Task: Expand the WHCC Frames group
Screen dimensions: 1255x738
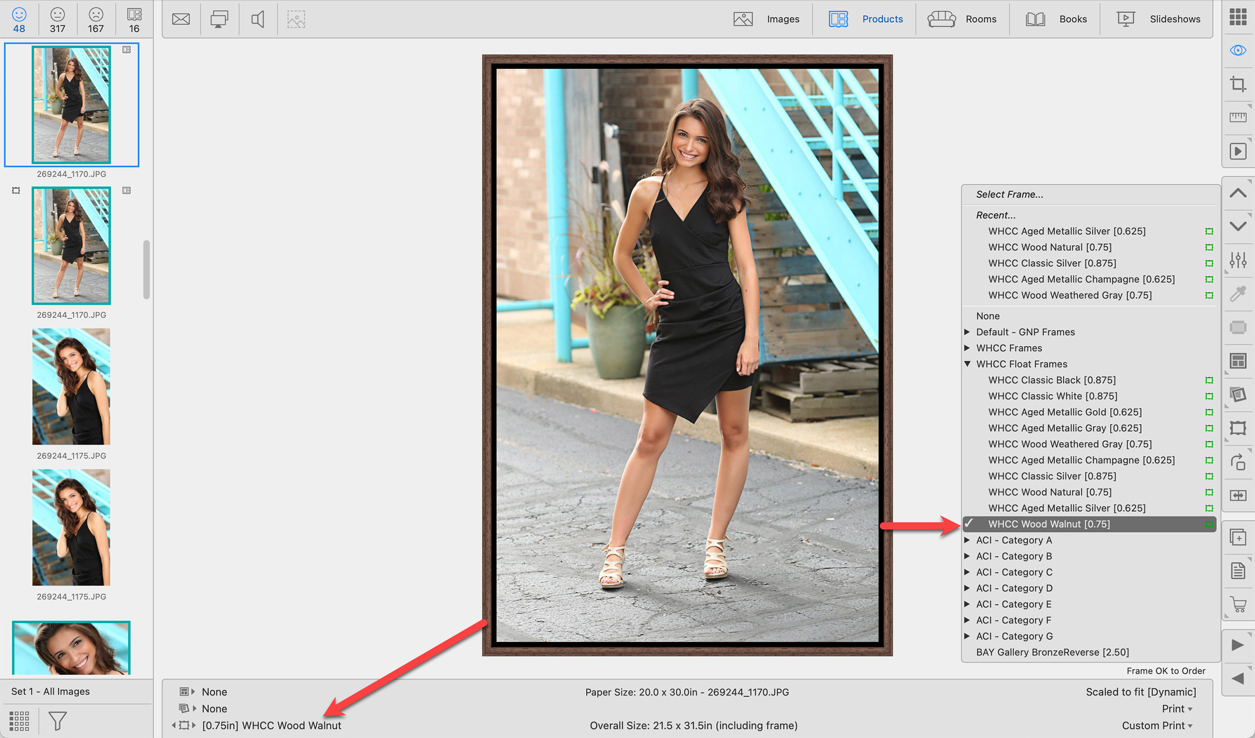Action: pos(967,348)
